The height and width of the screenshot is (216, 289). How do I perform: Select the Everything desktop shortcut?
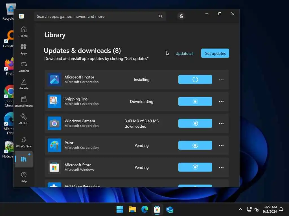pos(8,39)
